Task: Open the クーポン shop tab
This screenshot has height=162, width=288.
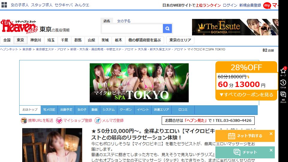Action: pyautogui.click(x=126, y=110)
